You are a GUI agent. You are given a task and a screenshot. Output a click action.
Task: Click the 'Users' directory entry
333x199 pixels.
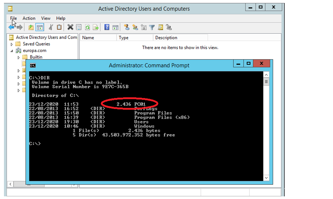pyautogui.click(x=141, y=122)
